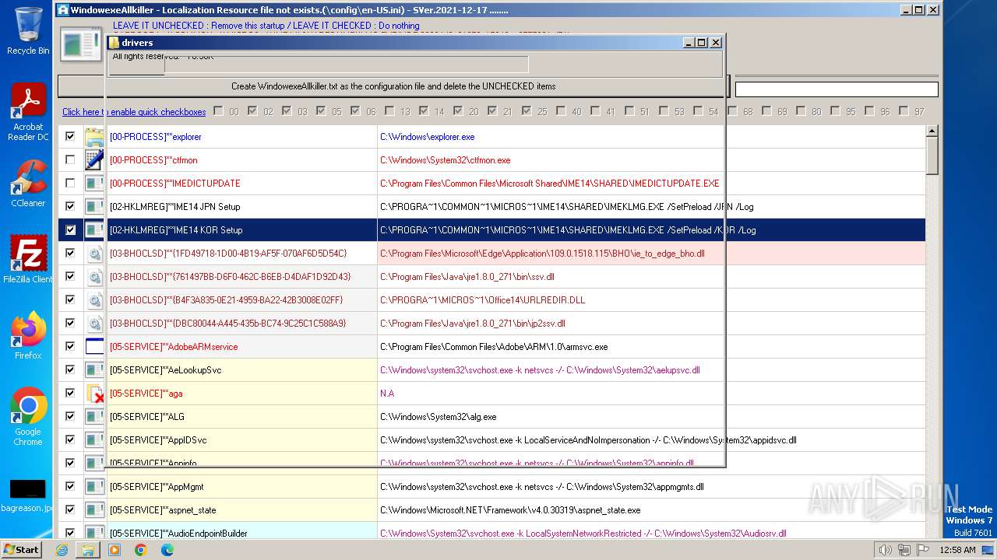This screenshot has height=560, width=997.
Task: Click the taskbar clock showing 12:58 AM
Action: [x=957, y=550]
